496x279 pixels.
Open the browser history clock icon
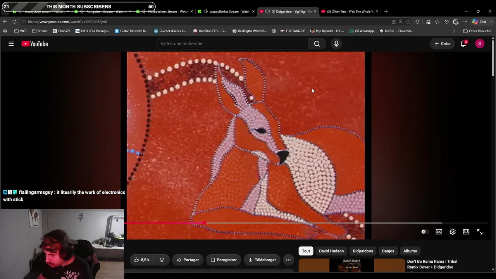point(447,22)
